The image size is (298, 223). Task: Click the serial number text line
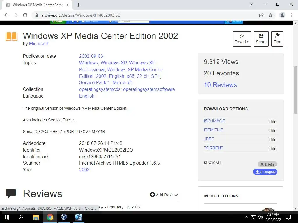tap(64, 132)
